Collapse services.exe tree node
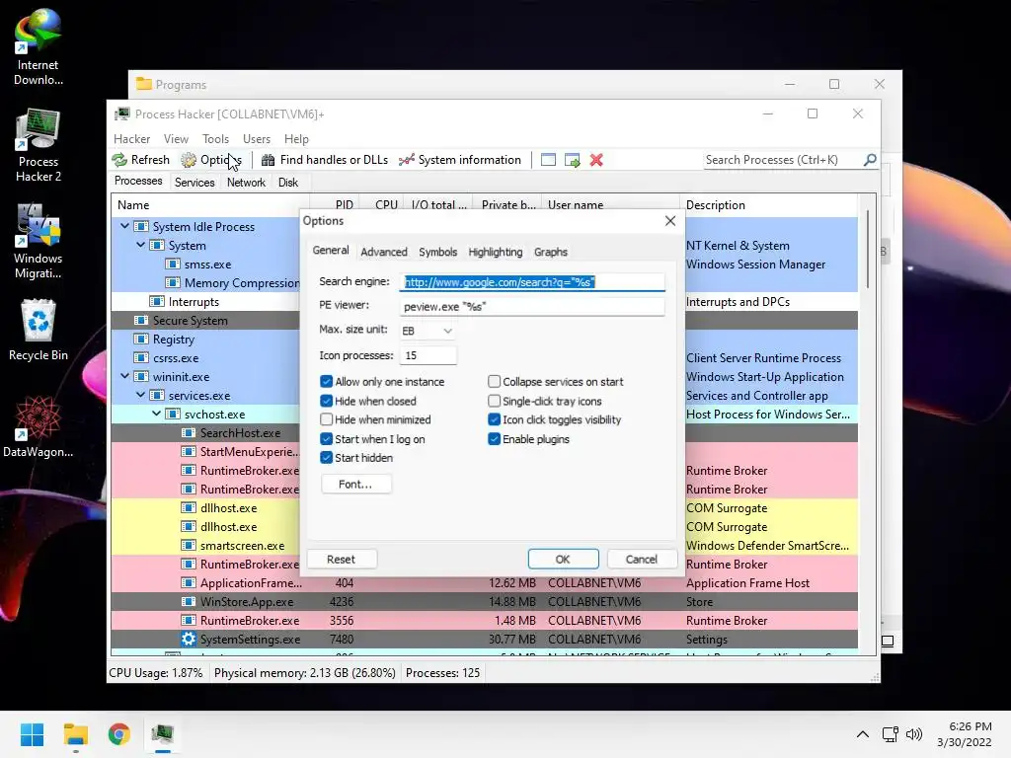Screen dimensions: 1011x758 [140, 395]
